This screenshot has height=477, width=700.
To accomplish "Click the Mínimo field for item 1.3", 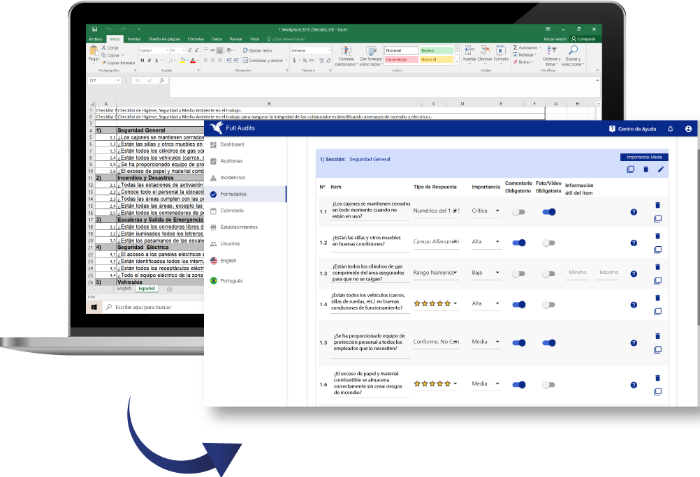I will [x=578, y=273].
